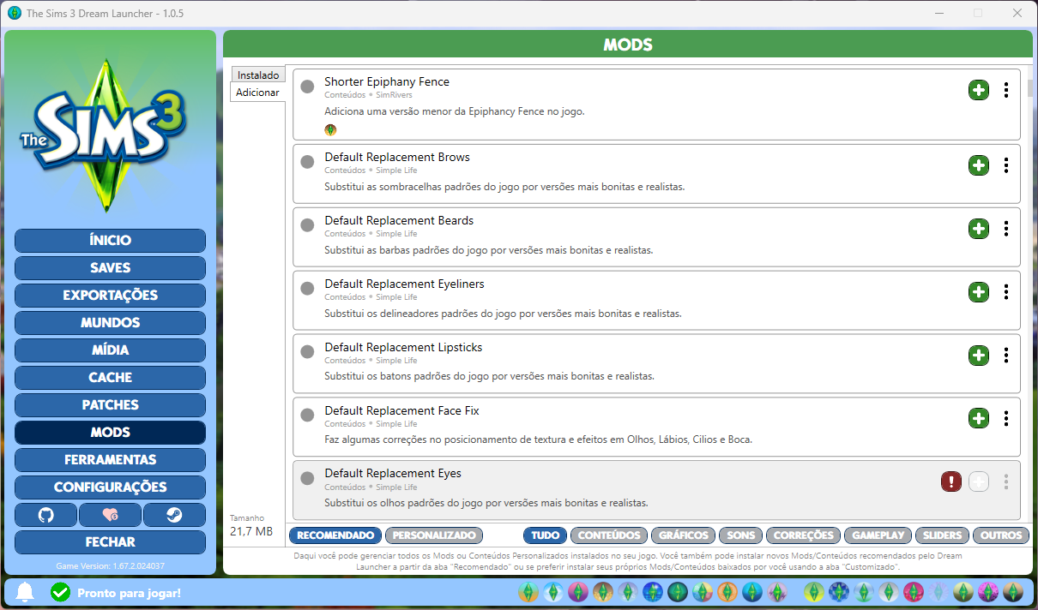Viewport: 1038px width, 610px height.
Task: Select the PERSONALIZADO filter
Action: click(x=434, y=535)
